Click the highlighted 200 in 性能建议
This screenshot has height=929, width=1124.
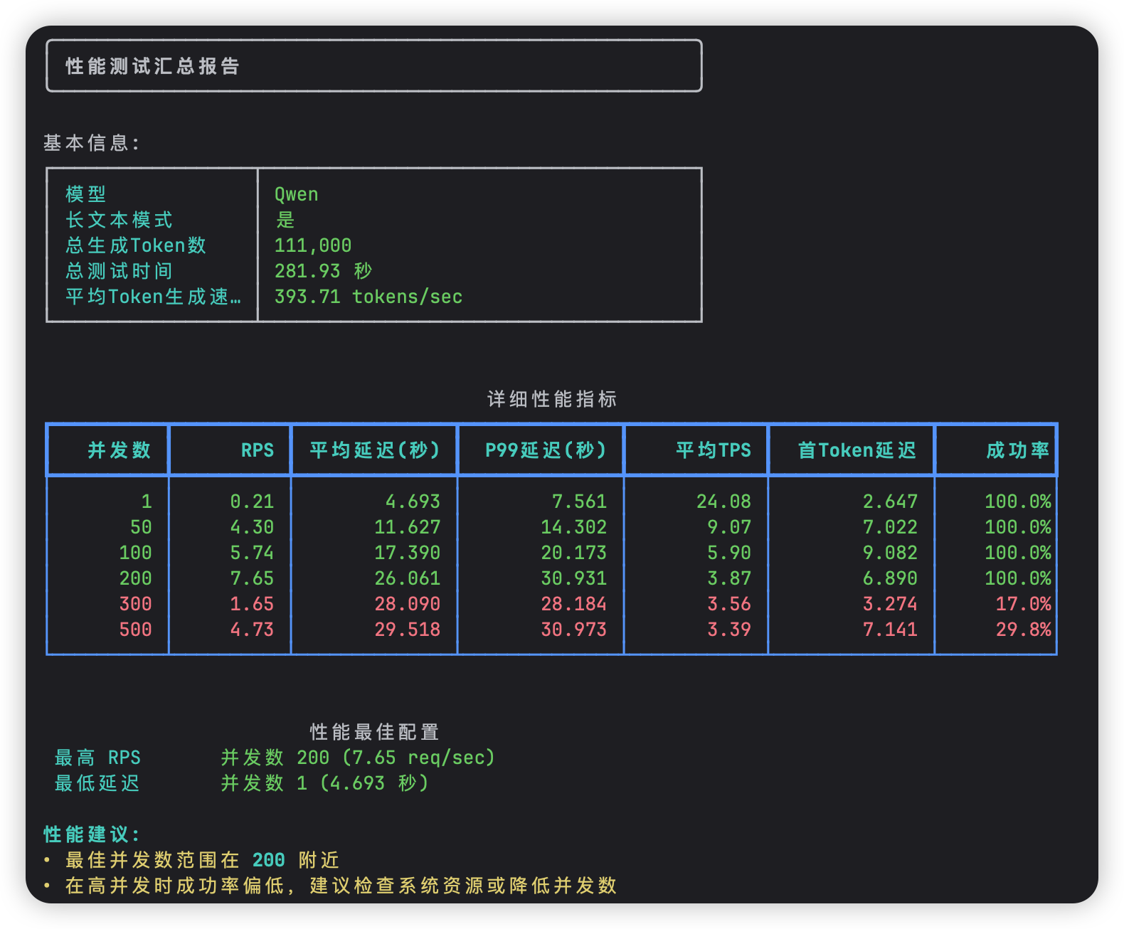pos(268,860)
